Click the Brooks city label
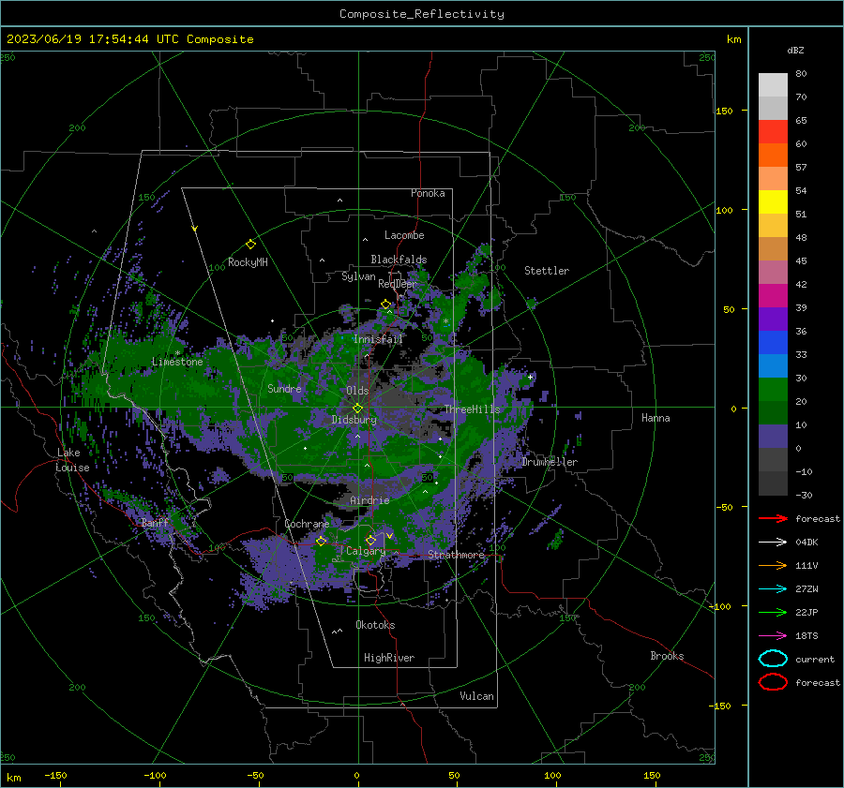The width and height of the screenshot is (844, 788). (667, 656)
